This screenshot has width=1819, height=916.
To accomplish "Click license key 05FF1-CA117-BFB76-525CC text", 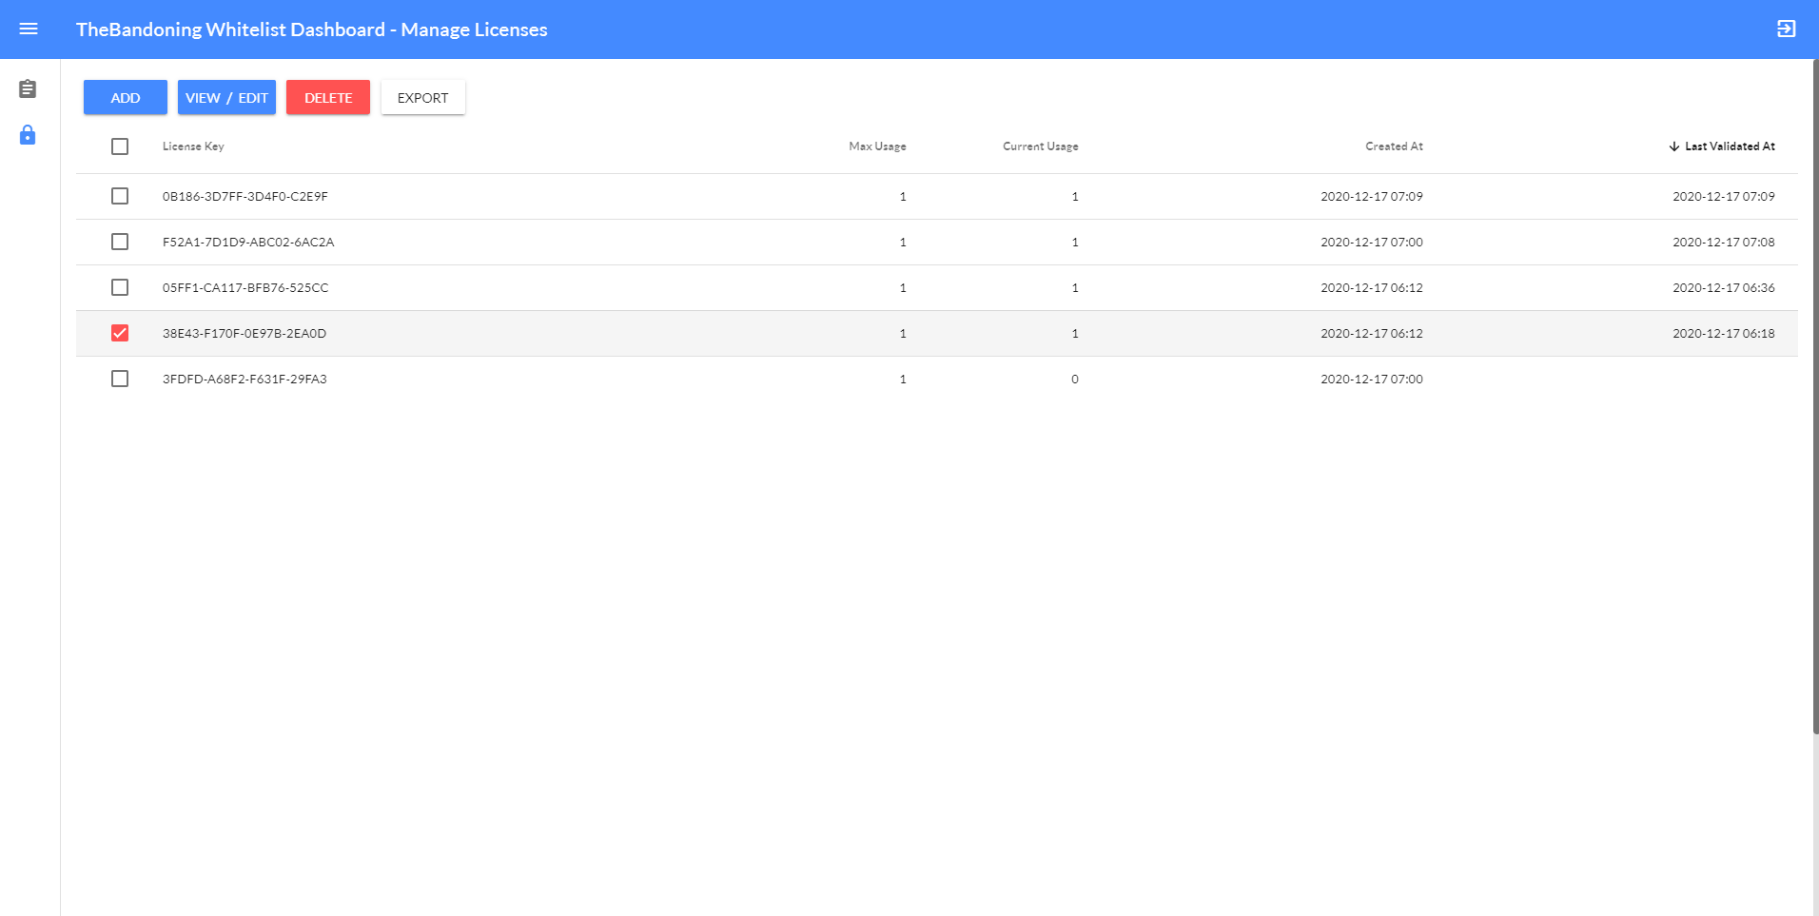I will (x=245, y=288).
